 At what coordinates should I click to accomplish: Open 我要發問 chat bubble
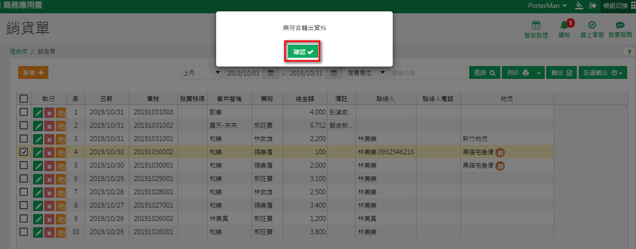click(620, 30)
